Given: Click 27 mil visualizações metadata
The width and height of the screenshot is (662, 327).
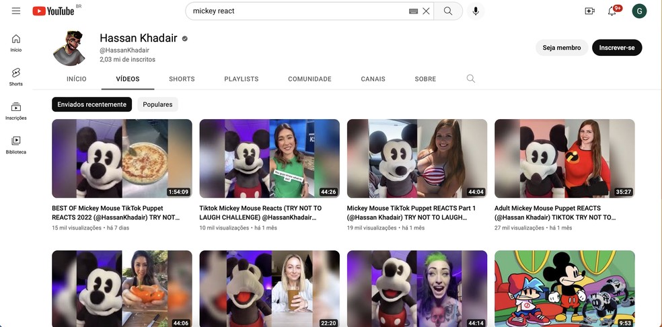Looking at the screenshot, I should 519,227.
